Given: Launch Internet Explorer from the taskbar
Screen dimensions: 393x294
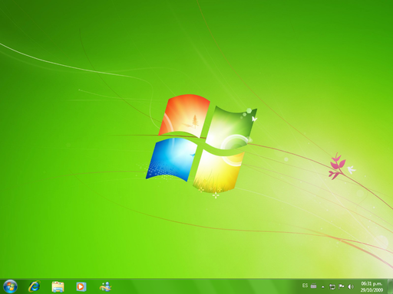Looking at the screenshot, I should 35,286.
